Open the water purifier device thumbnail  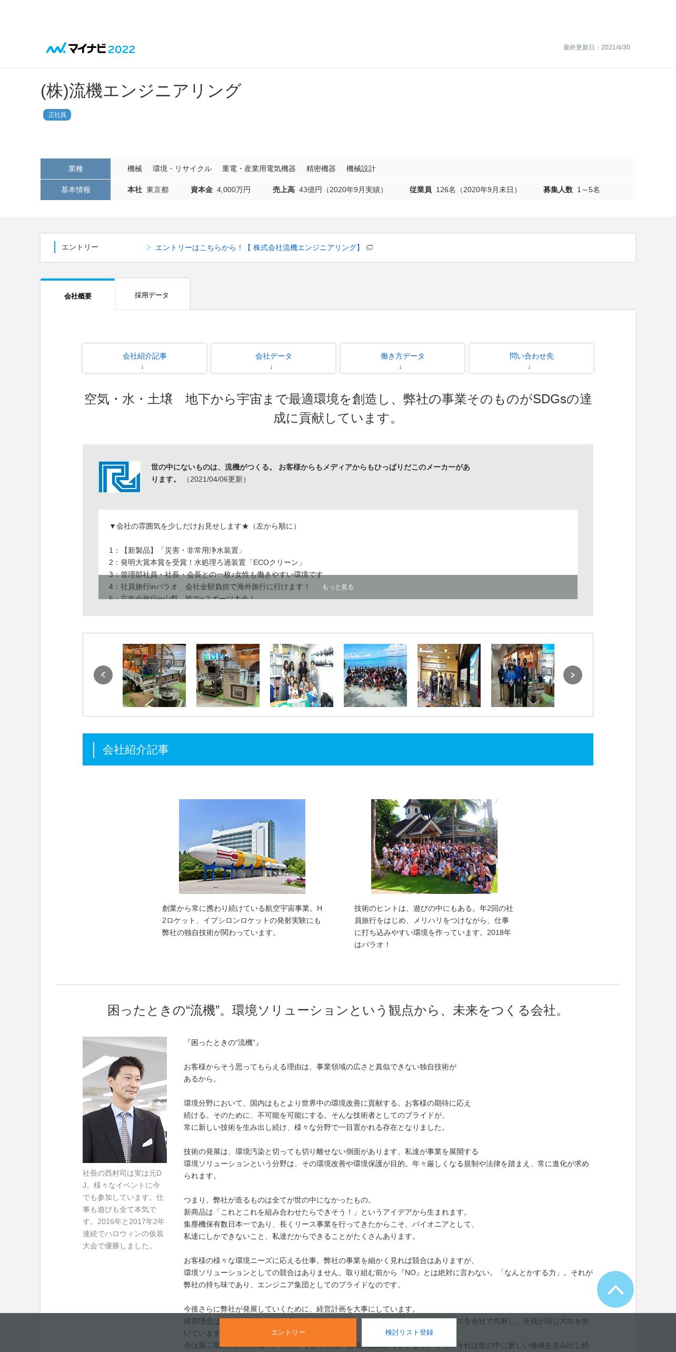154,675
